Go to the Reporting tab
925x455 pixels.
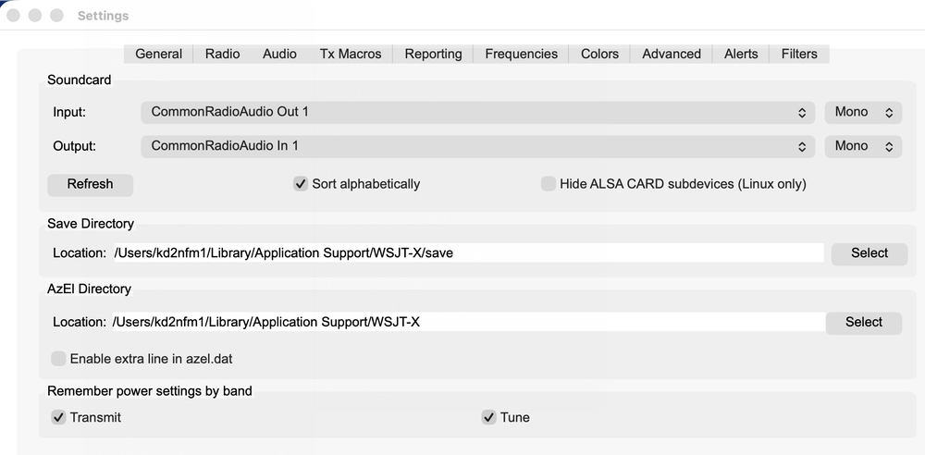[x=433, y=54]
